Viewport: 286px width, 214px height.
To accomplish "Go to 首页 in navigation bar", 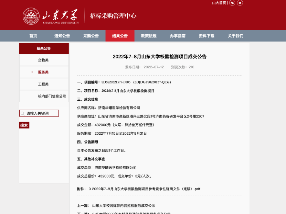I will point(33,36).
